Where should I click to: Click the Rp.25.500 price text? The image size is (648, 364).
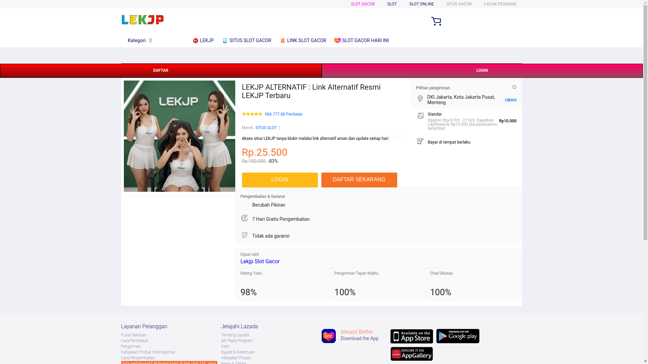265,152
